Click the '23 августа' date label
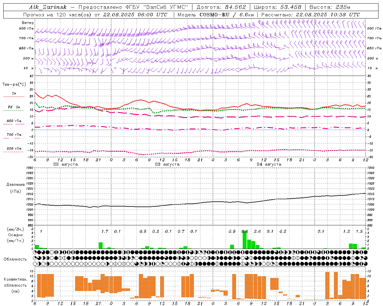This screenshot has width=383, height=306. pyautogui.click(x=167, y=164)
